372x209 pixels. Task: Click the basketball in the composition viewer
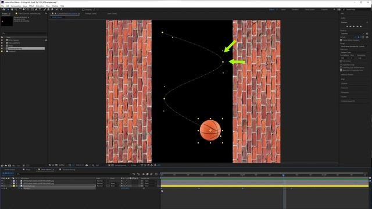(x=210, y=130)
